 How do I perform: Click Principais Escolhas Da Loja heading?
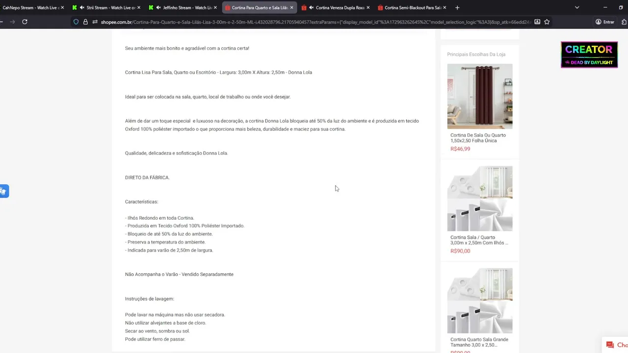tap(476, 54)
